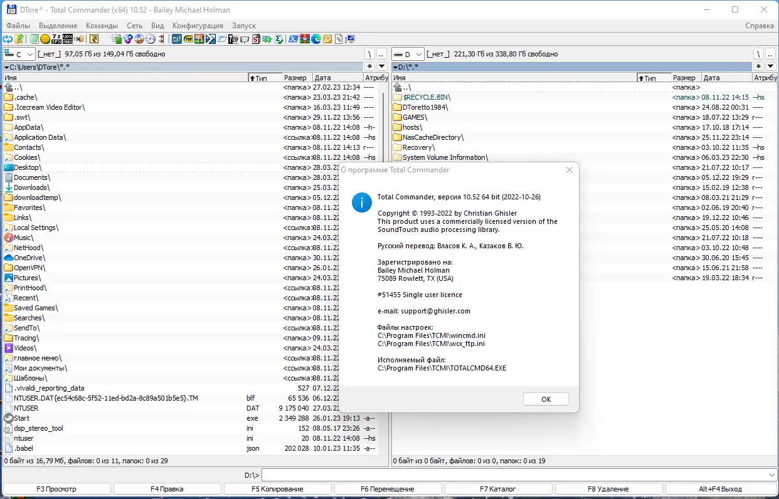Click the command line input field
Image resolution: width=779 pixels, height=499 pixels.
tap(514, 475)
